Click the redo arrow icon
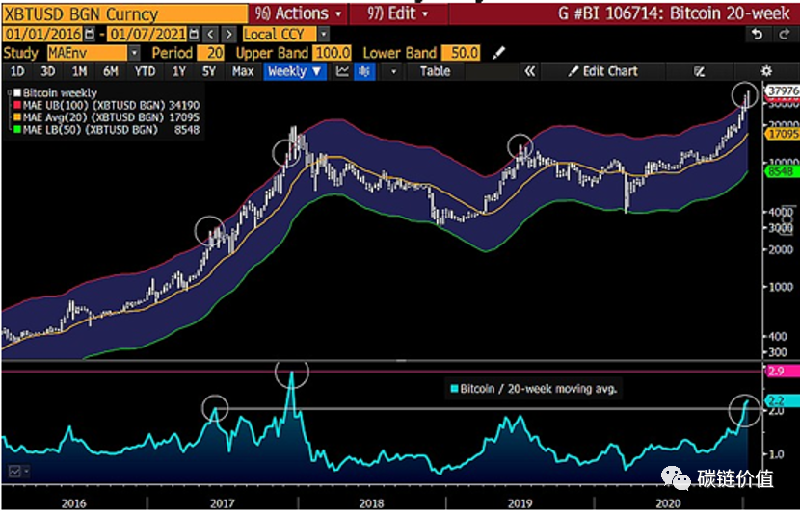Image resolution: width=800 pixels, height=514 pixels. (x=783, y=34)
